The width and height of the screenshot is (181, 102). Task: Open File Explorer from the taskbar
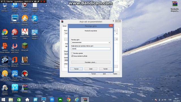pyautogui.click(x=11, y=99)
